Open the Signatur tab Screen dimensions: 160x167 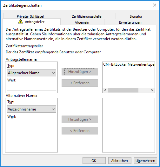click(136, 16)
